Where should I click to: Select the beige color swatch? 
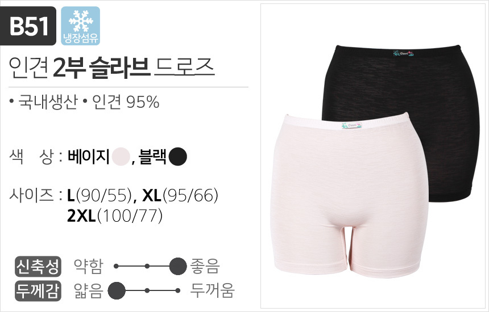pyautogui.click(x=121, y=157)
